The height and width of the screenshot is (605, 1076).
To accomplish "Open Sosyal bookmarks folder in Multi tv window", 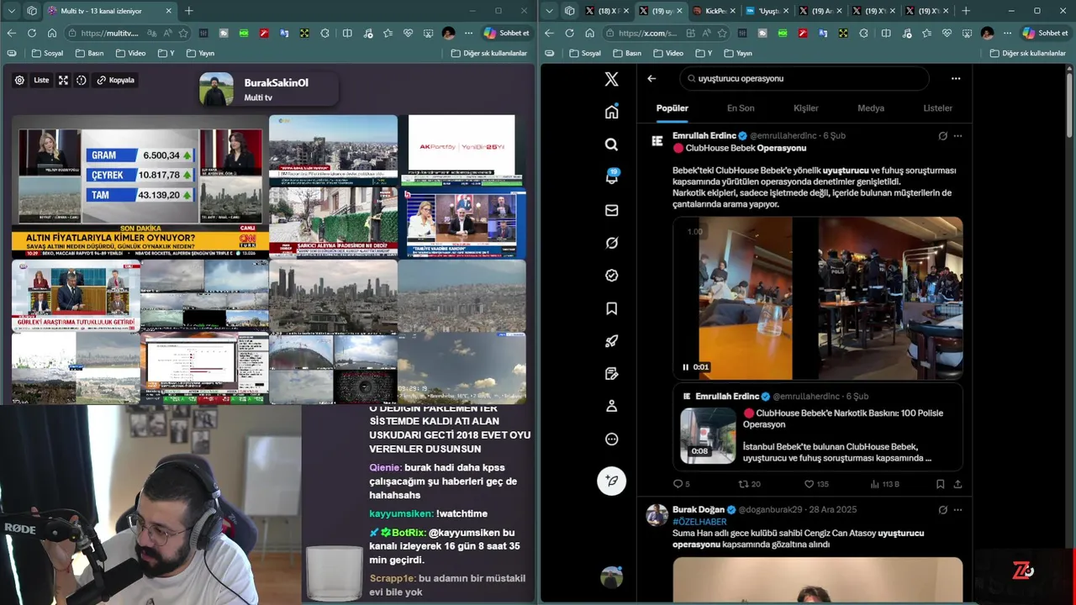I will point(47,53).
